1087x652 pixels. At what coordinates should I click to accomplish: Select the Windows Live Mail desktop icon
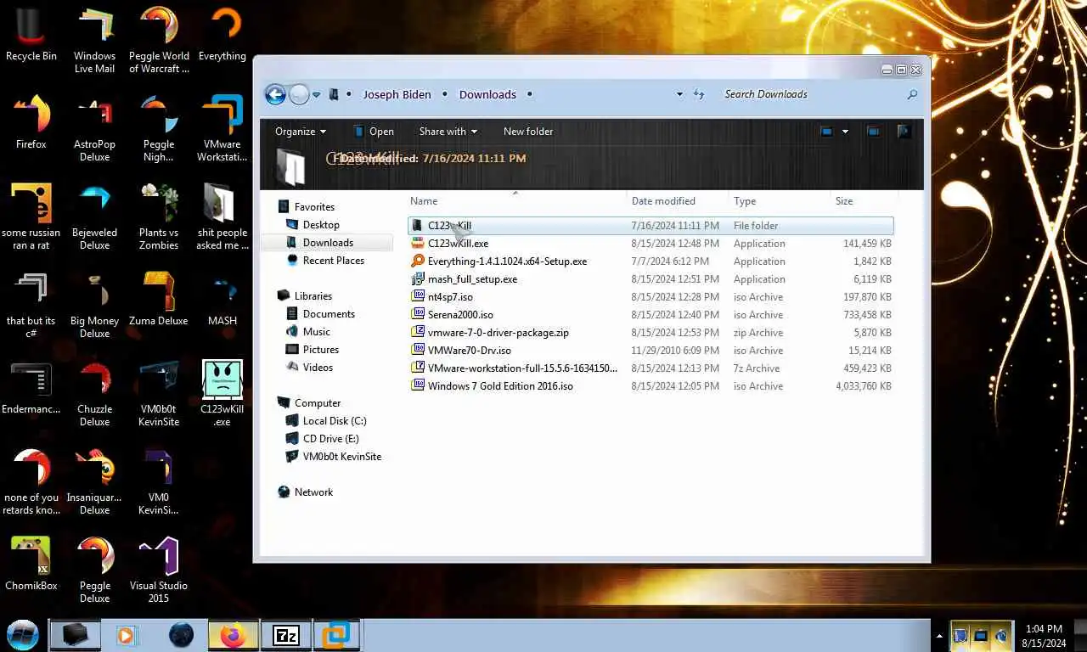(x=95, y=40)
